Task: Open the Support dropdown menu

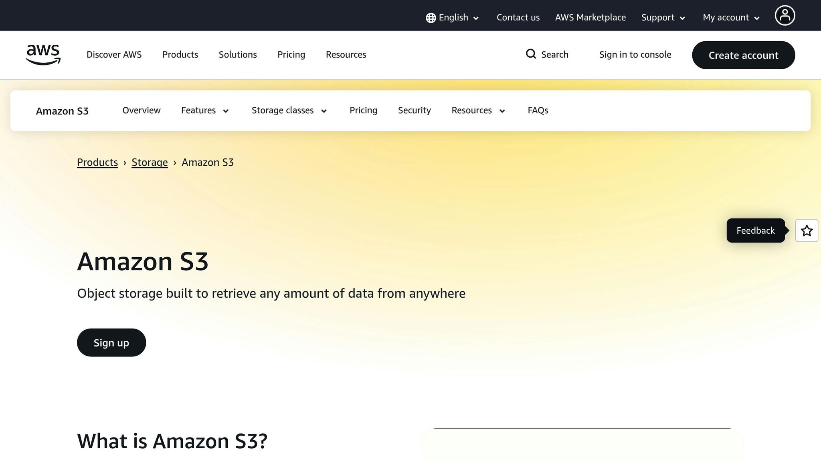Action: 662,18
